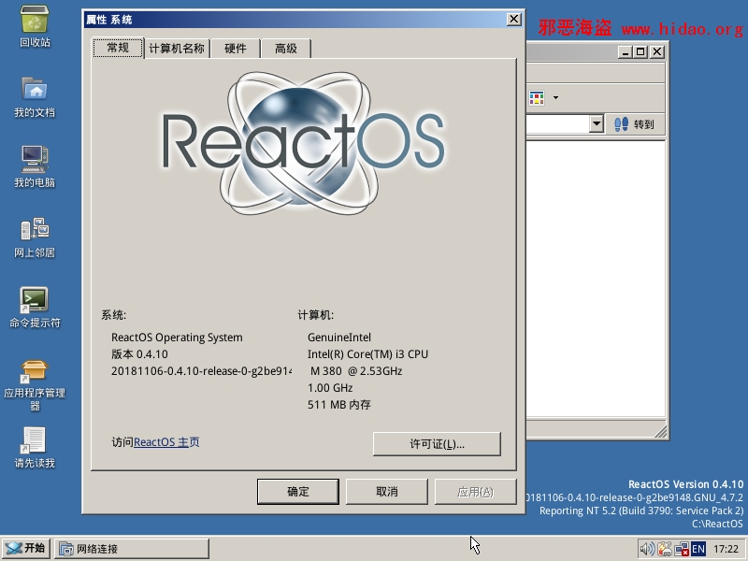Image resolution: width=748 pixels, height=561 pixels.
Task: Click the views icon in explorer toolbar
Action: 537,97
